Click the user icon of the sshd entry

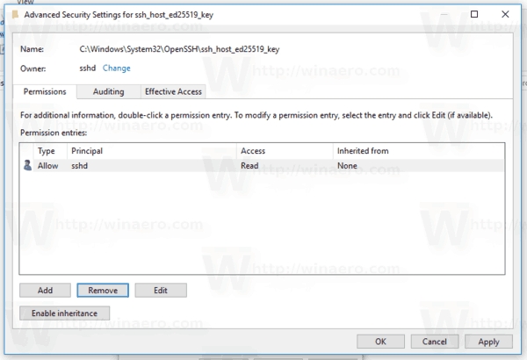coord(28,165)
